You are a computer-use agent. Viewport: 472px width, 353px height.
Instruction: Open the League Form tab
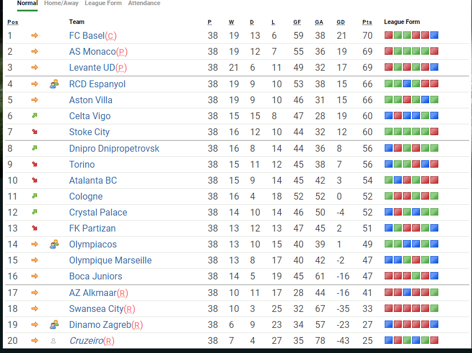point(103,3)
